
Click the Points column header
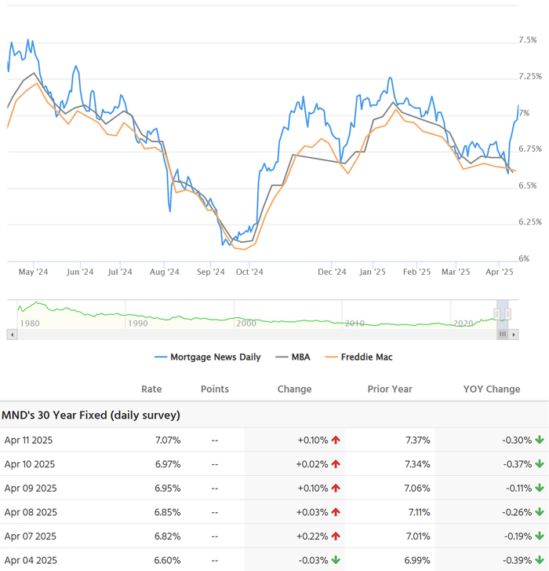point(215,389)
